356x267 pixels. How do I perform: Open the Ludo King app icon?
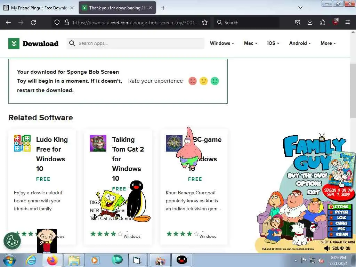point(22,143)
